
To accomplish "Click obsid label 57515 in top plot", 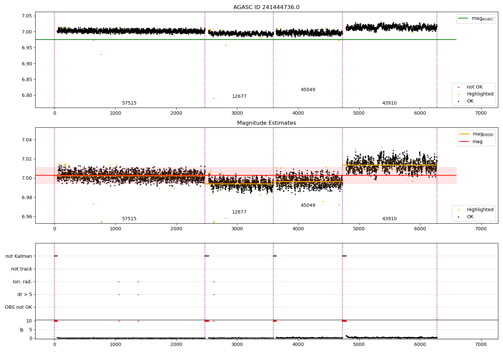I will pyautogui.click(x=129, y=103).
